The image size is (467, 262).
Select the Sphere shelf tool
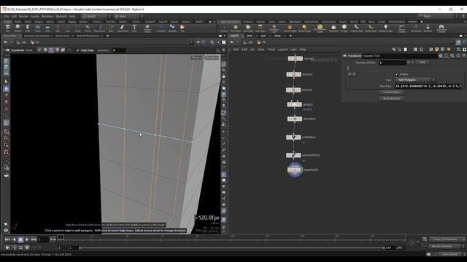(18, 28)
